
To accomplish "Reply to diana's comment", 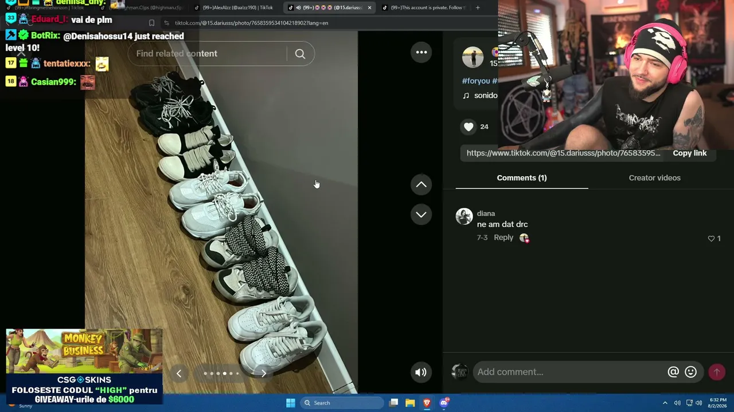I will (503, 237).
